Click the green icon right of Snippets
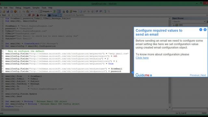The width and height of the screenshot is (208, 117). pos(54,11)
